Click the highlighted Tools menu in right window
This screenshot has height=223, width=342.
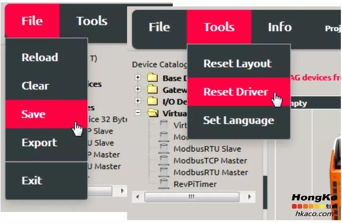[x=219, y=27]
